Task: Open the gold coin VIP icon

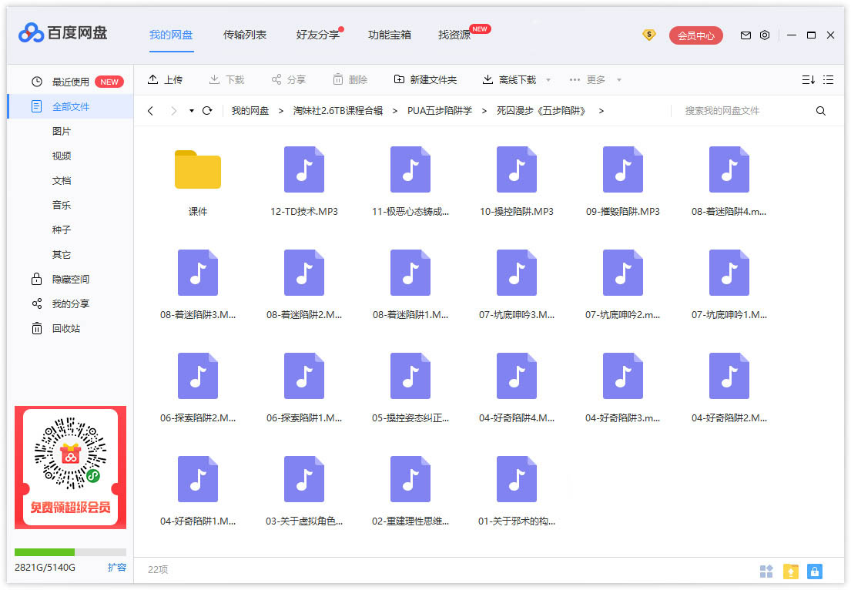Action: (x=649, y=35)
